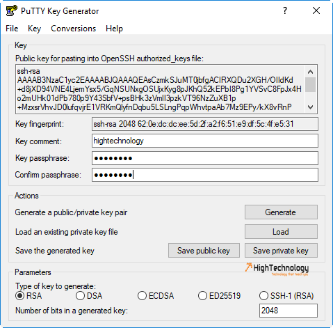Screen dimensions: 333x328
Task: Select the RSA key type
Action: click(19, 296)
